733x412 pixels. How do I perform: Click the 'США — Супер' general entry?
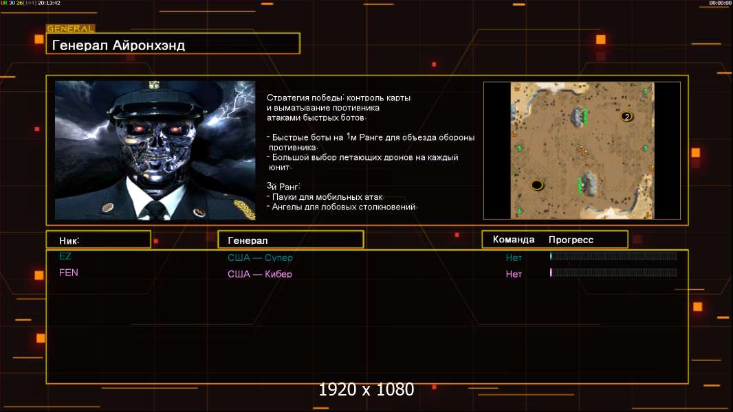tap(260, 257)
